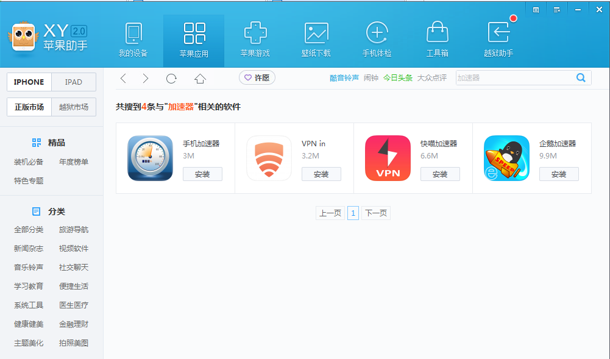Go forward with right arrow
Viewport: 610px width, 359px height.
coord(145,79)
